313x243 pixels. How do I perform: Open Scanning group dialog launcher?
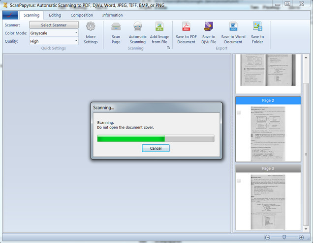pos(168,48)
